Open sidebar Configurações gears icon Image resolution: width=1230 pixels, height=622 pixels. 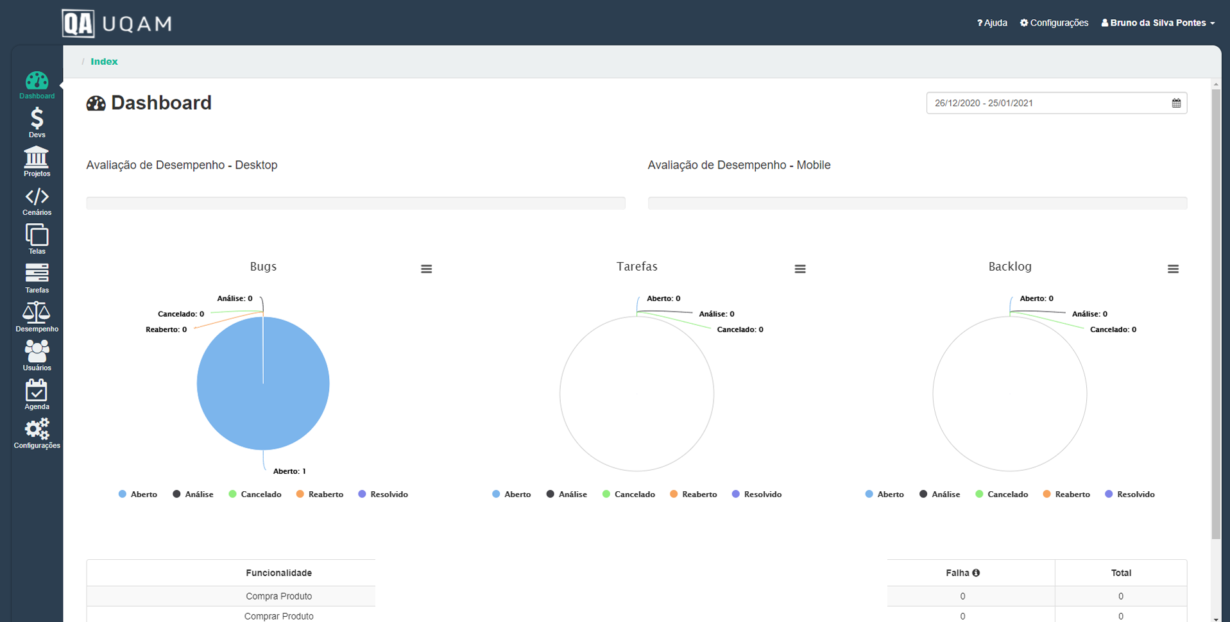[37, 433]
